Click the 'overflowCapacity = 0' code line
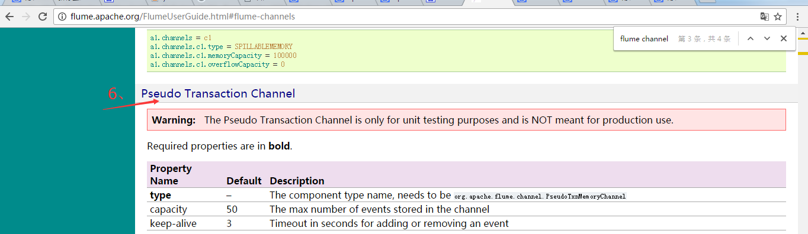The width and height of the screenshot is (808, 234). click(x=217, y=64)
